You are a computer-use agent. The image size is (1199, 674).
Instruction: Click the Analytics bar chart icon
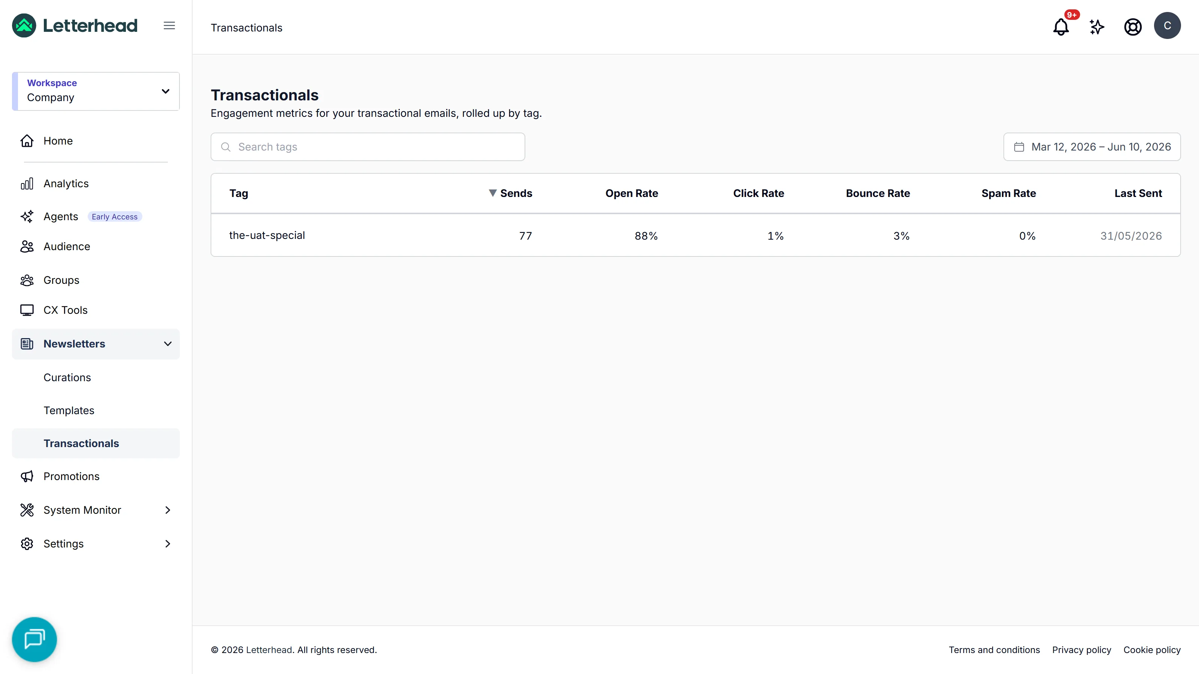(27, 184)
